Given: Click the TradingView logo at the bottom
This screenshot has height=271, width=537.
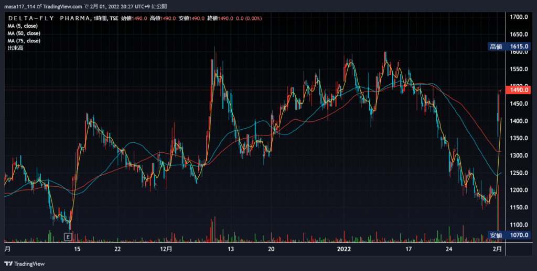Looking at the screenshot, I should click(x=24, y=264).
